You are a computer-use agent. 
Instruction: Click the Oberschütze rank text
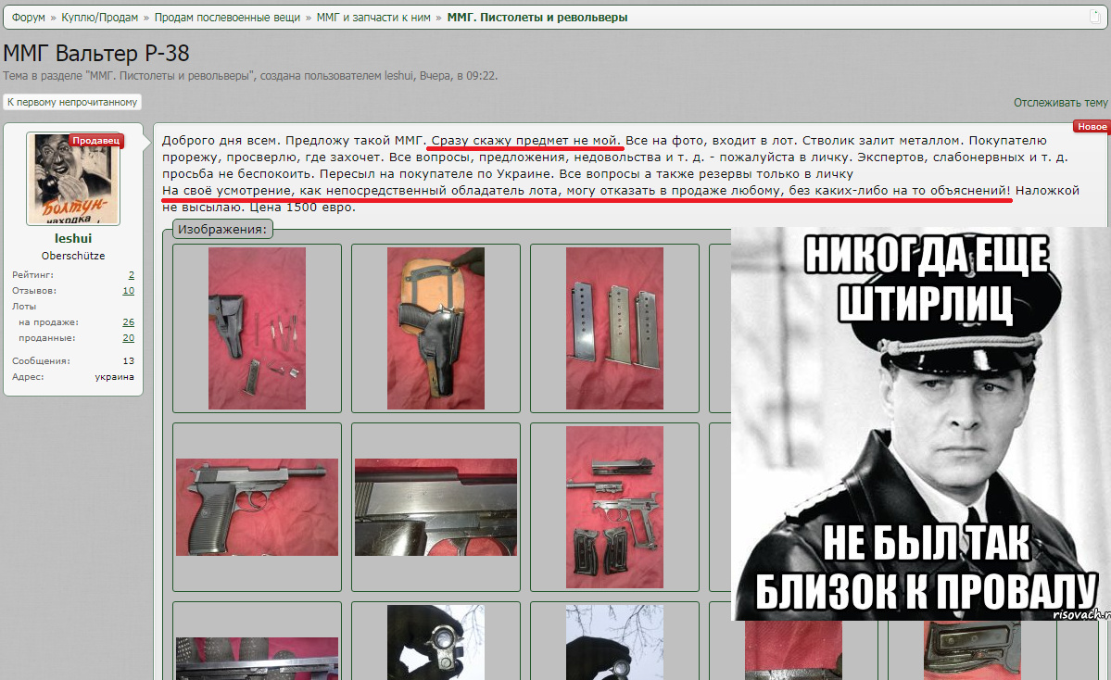pyautogui.click(x=73, y=256)
